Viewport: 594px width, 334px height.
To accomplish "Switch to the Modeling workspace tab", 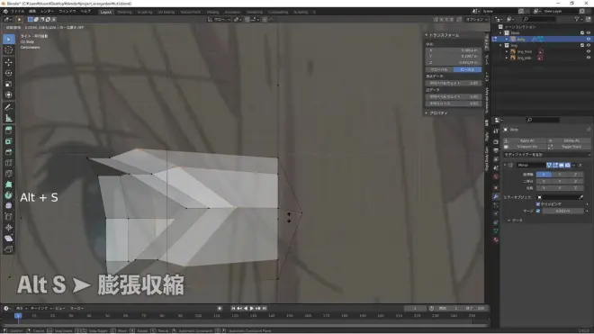I will pos(124,12).
